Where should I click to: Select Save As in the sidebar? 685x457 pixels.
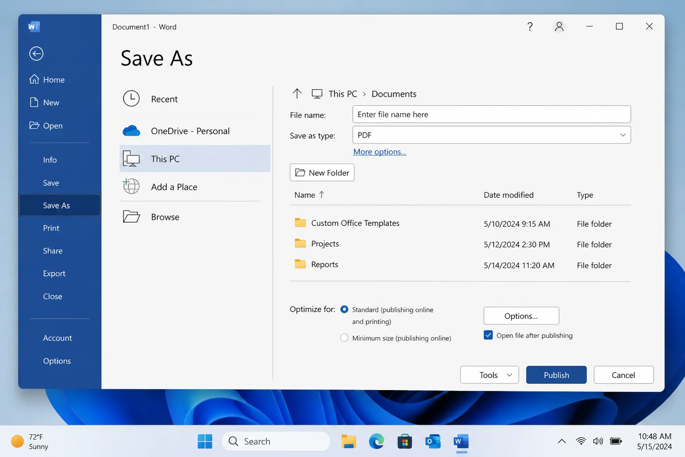60,205
